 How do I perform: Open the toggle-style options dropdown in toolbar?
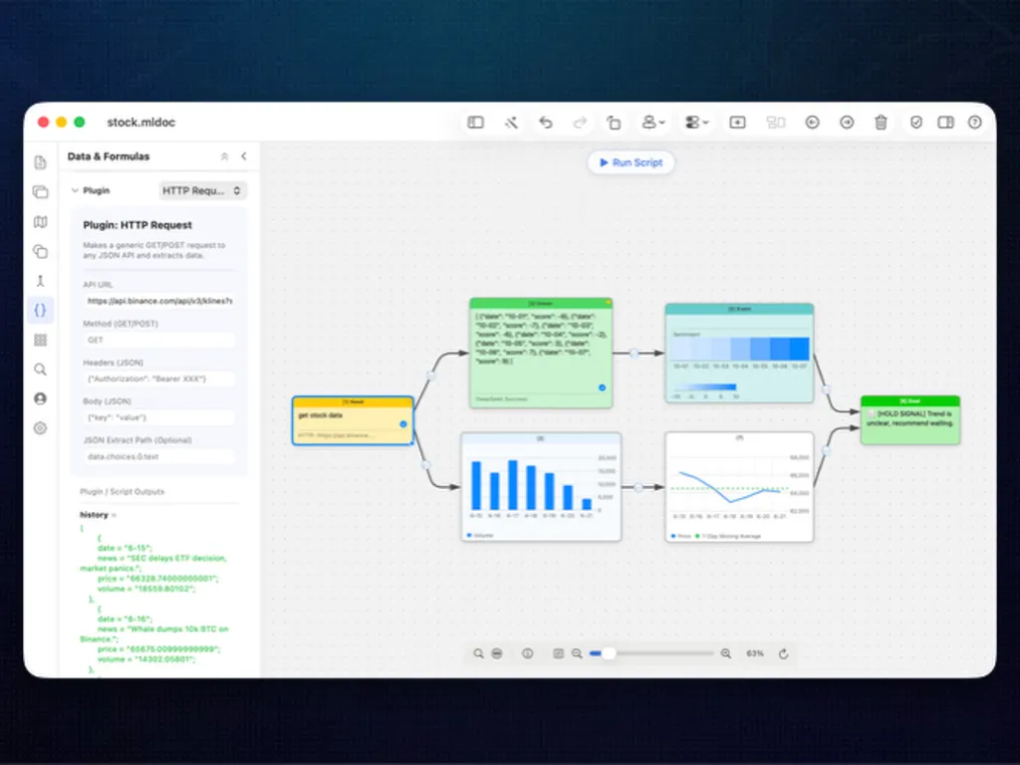pyautogui.click(x=696, y=123)
